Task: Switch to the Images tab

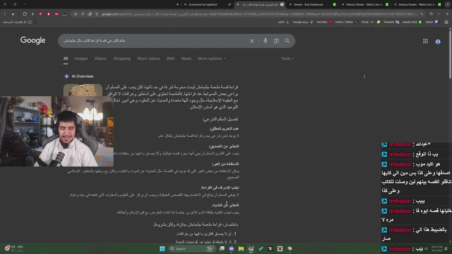Action: click(x=81, y=59)
